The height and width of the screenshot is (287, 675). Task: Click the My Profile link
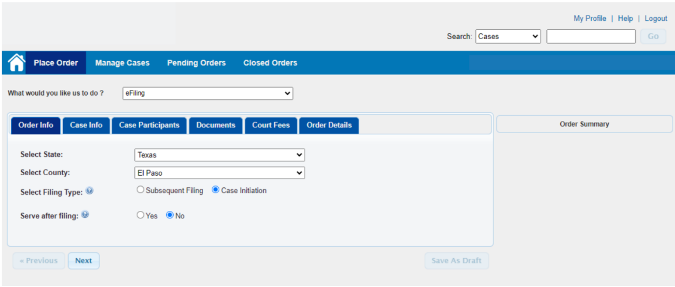click(x=590, y=18)
